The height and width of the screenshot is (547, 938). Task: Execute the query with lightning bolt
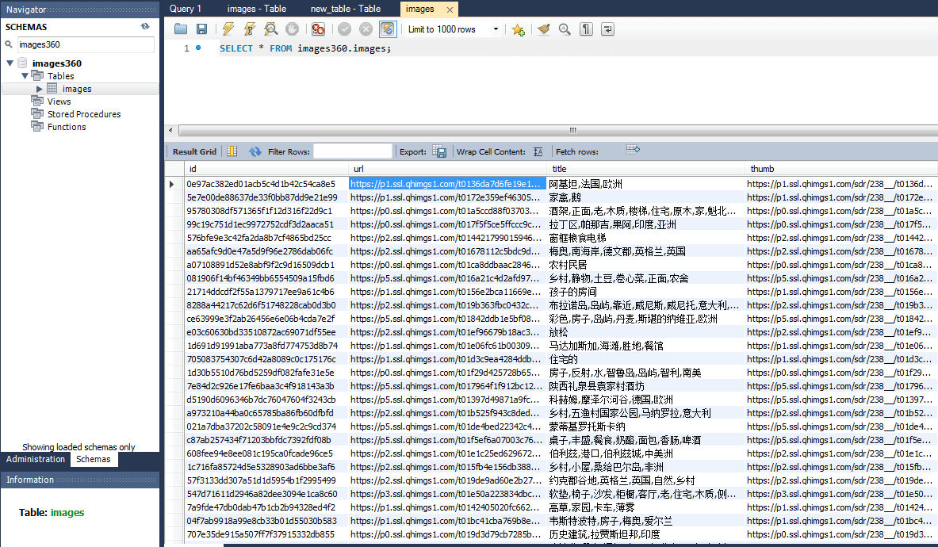(228, 29)
